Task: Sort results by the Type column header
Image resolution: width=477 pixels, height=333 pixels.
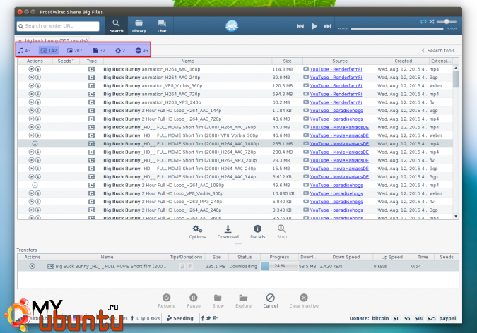Action: 92,61
